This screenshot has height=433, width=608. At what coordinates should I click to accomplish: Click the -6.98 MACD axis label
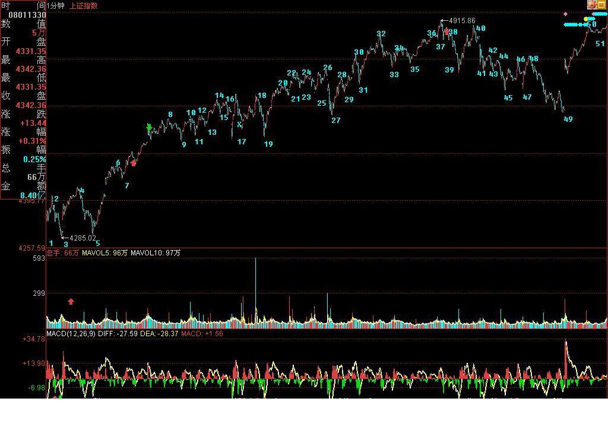click(x=36, y=388)
